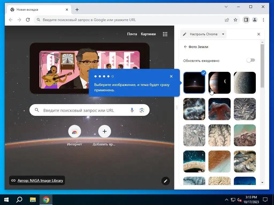Open File Explorer from taskbar
274x205 pixels.
point(33,200)
